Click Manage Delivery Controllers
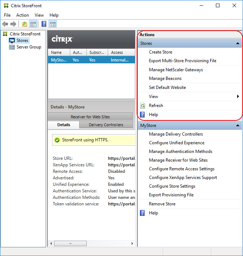 click(176, 134)
